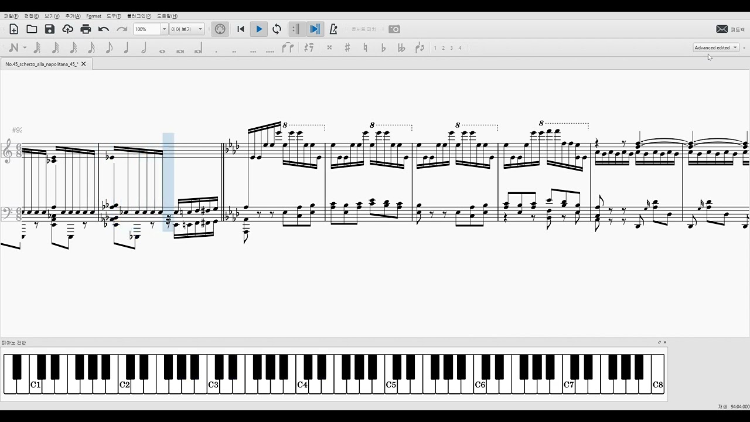Apply double sharp accidental

coord(329,47)
